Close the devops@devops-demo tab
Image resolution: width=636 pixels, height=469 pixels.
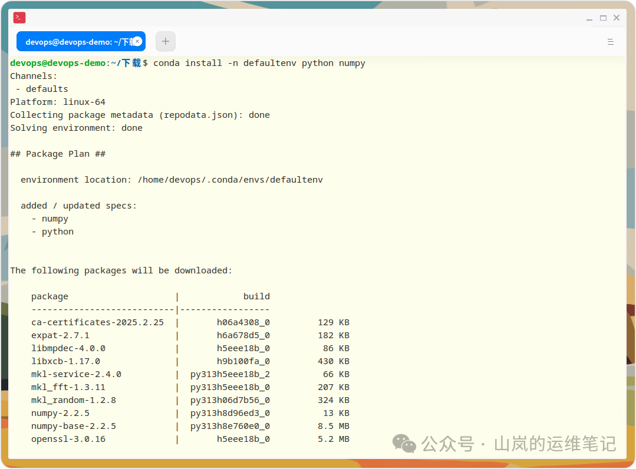(x=136, y=41)
